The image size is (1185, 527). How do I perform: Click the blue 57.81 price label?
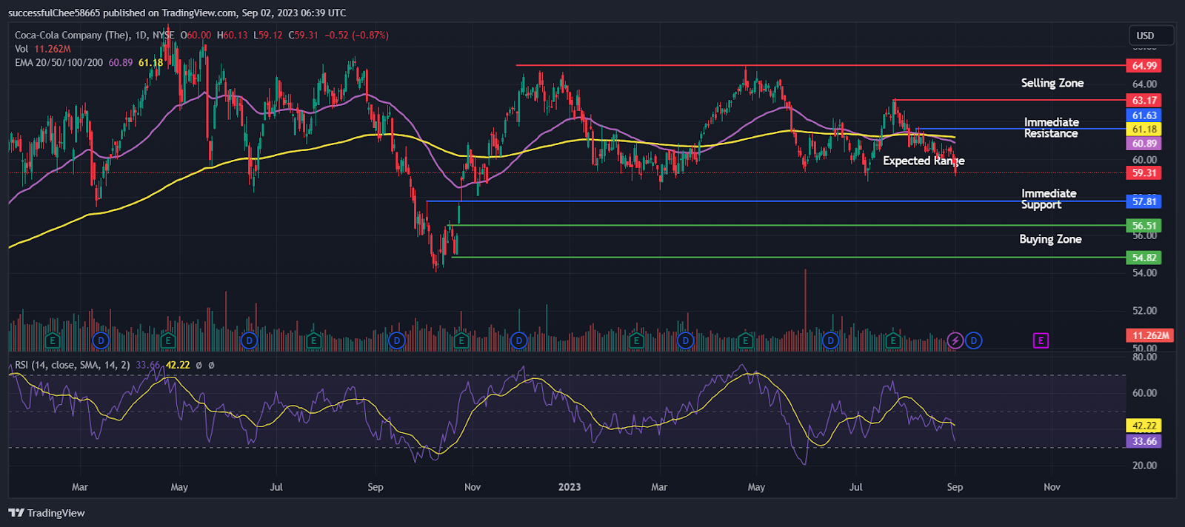(1144, 201)
